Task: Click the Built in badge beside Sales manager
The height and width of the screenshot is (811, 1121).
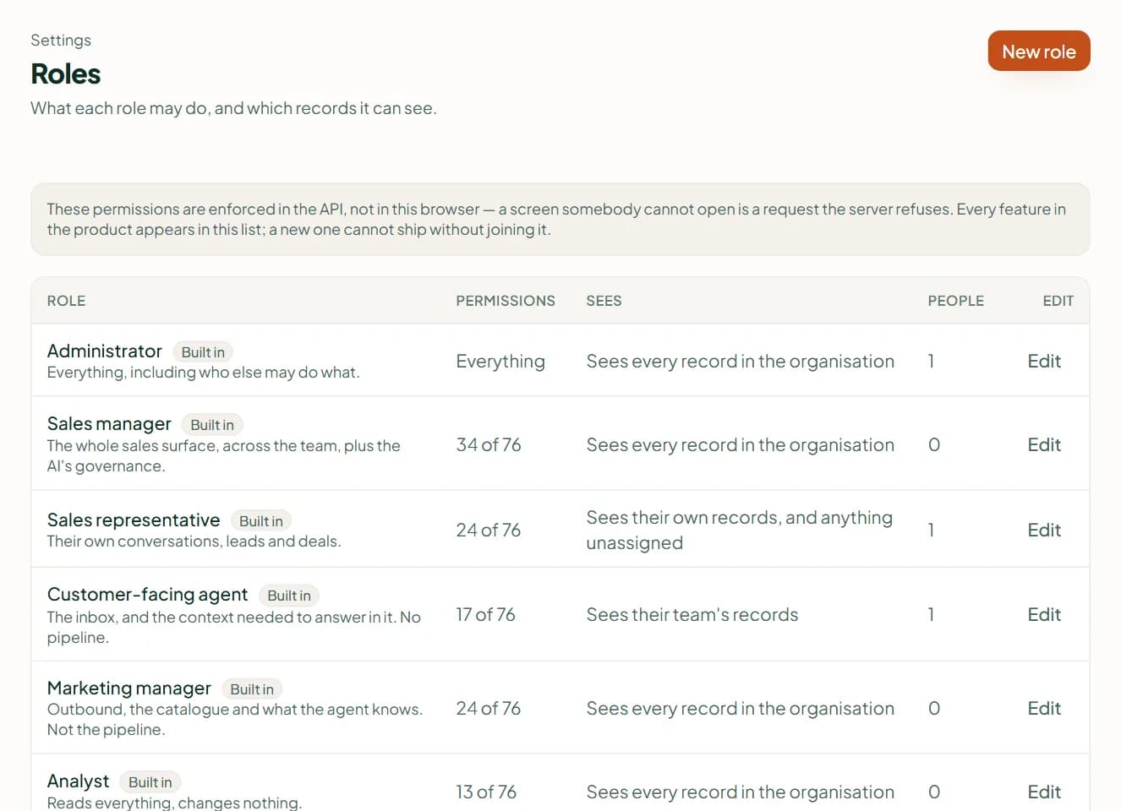Action: (212, 425)
